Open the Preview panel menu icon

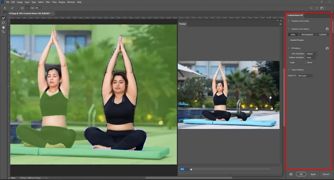pyautogui.click(x=281, y=24)
